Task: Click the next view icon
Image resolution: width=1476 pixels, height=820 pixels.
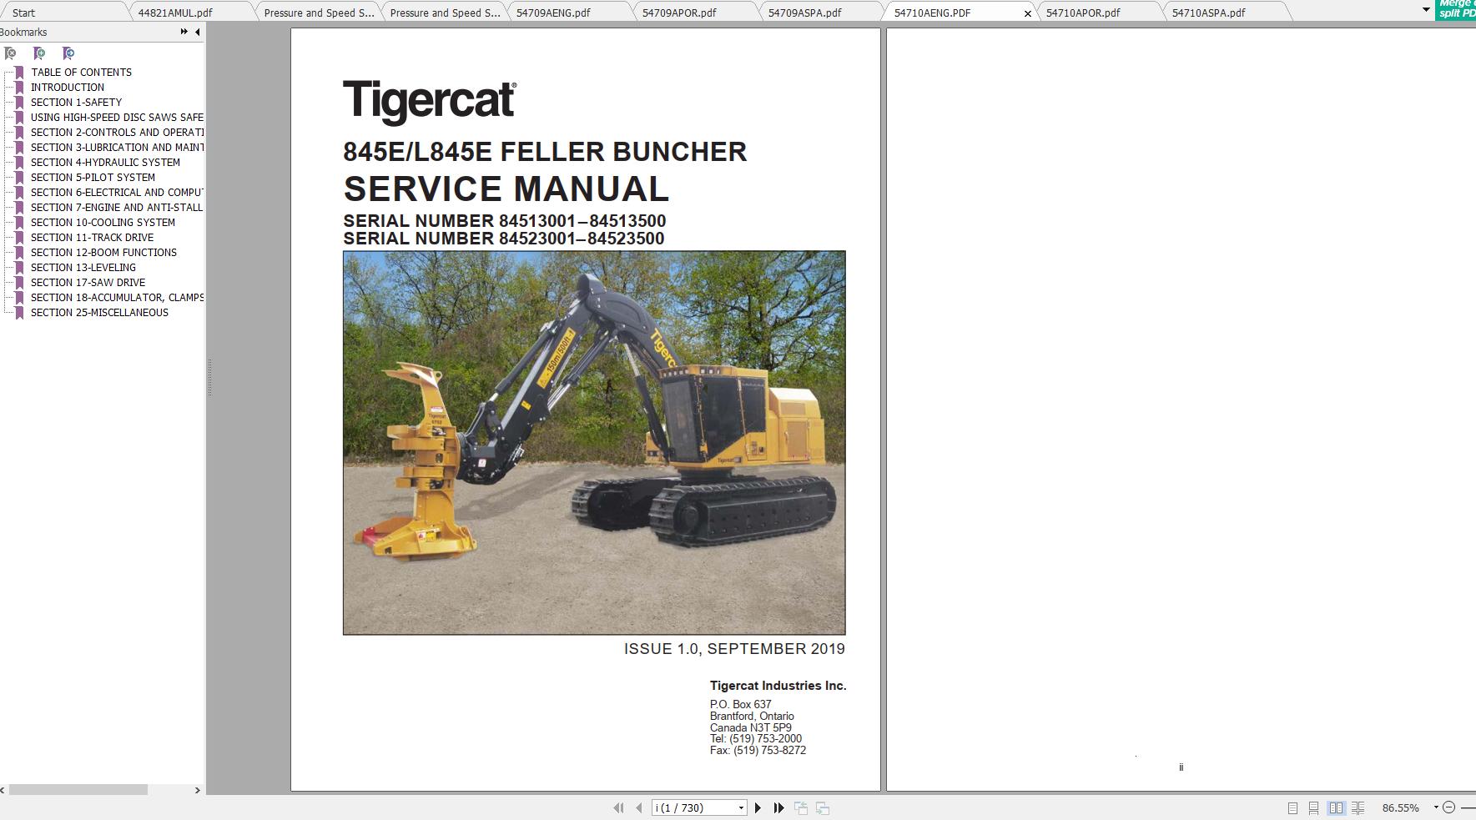Action: tap(823, 807)
